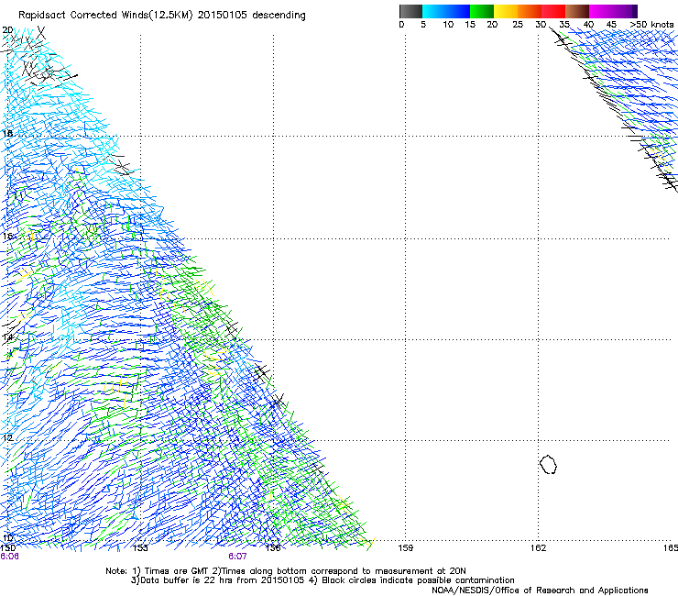Click the '159' longitude axis label
Screen dimensions: 678x596
click(406, 548)
